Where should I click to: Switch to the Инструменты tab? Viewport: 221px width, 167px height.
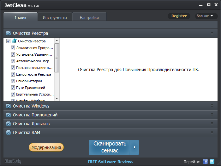[55, 17]
